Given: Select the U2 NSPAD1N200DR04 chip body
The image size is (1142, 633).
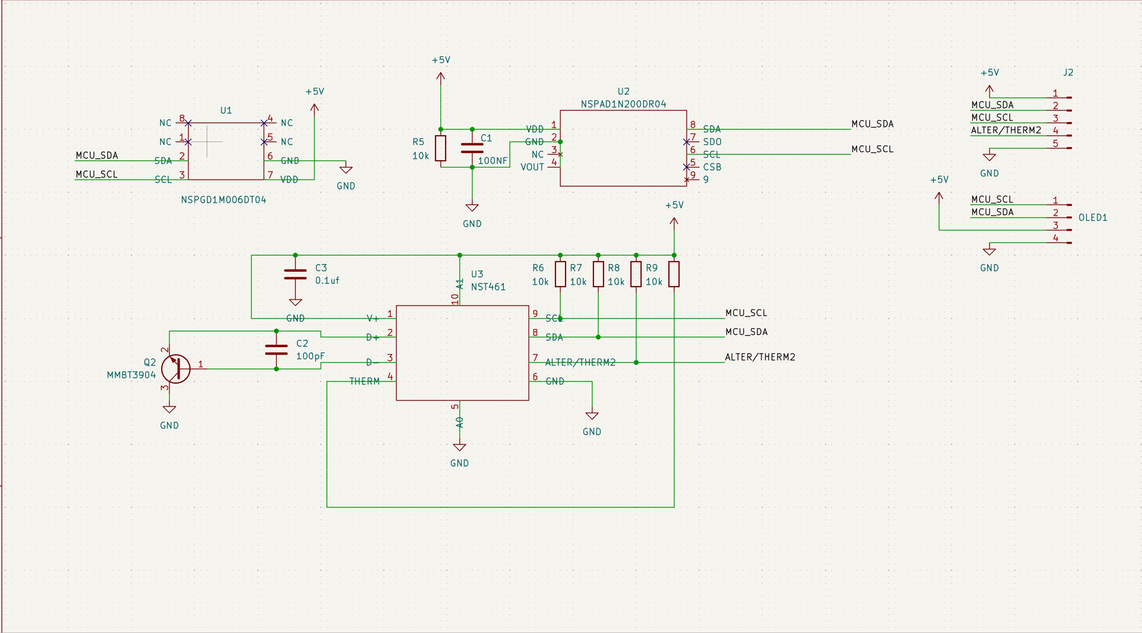Looking at the screenshot, I should coord(623,148).
